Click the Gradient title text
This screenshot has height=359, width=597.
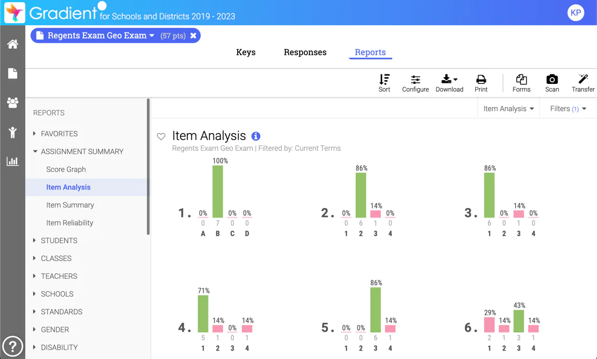click(63, 13)
